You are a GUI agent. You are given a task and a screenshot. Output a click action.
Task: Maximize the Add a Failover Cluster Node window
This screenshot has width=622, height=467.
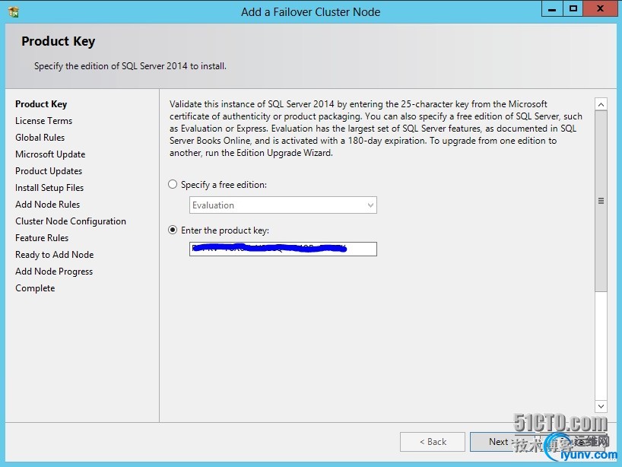(573, 8)
